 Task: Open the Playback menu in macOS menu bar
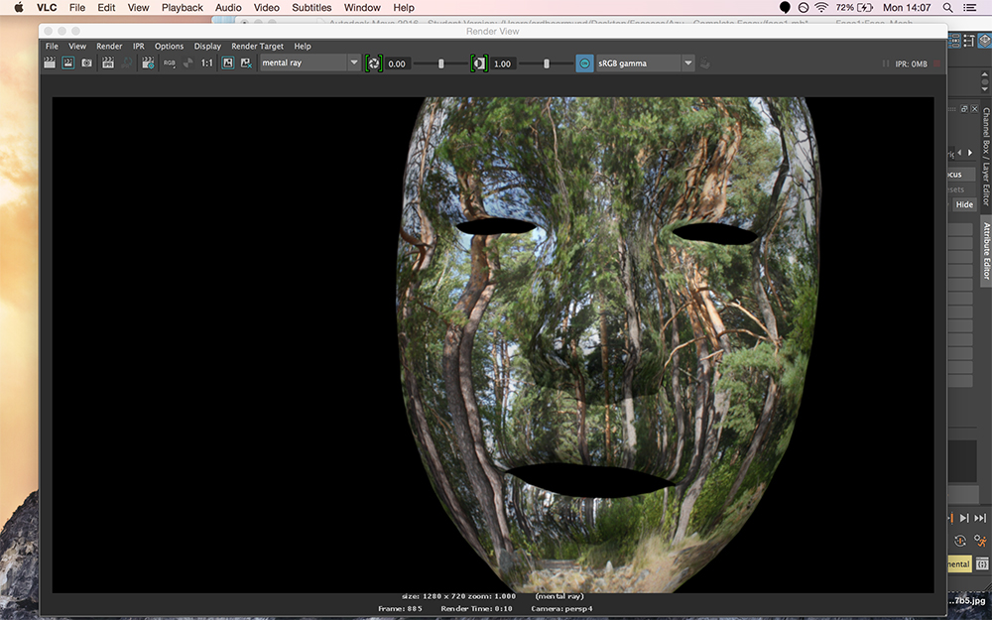182,8
